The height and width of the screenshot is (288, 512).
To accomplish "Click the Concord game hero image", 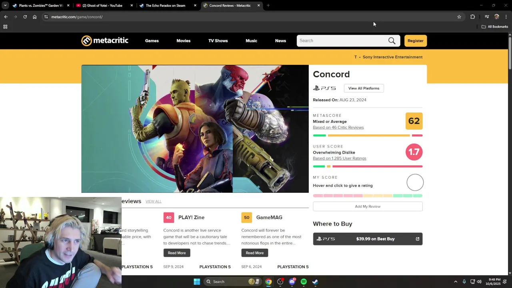I will 195,129.
